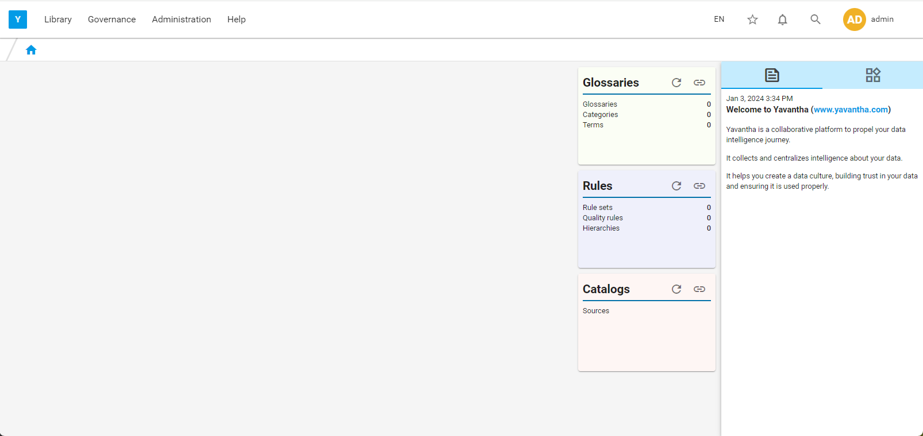Open the Administration menu
The width and height of the screenshot is (923, 436).
click(x=182, y=20)
